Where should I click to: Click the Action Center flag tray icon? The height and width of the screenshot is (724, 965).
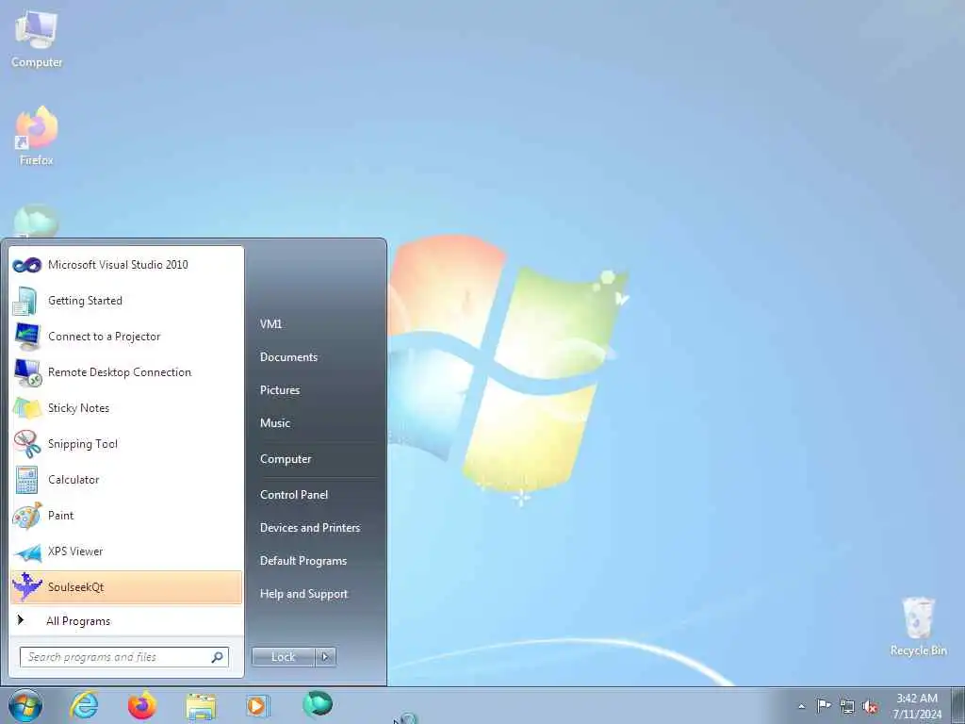824,705
